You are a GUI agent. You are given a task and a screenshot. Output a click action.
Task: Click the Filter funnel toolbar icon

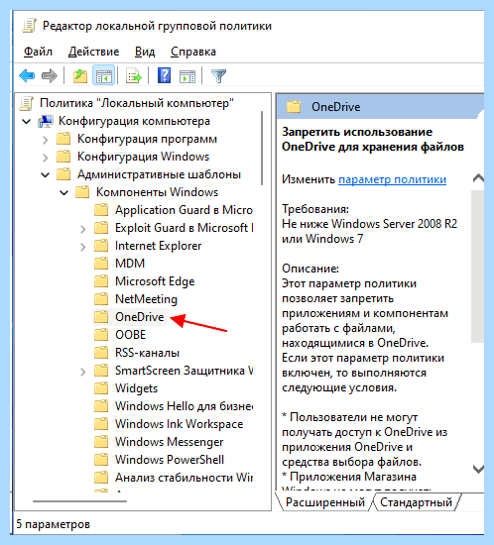tap(219, 75)
